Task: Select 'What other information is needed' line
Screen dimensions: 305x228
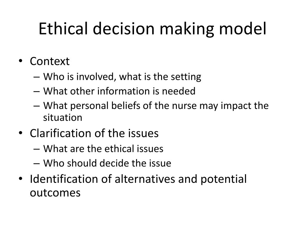Action: (119, 91)
